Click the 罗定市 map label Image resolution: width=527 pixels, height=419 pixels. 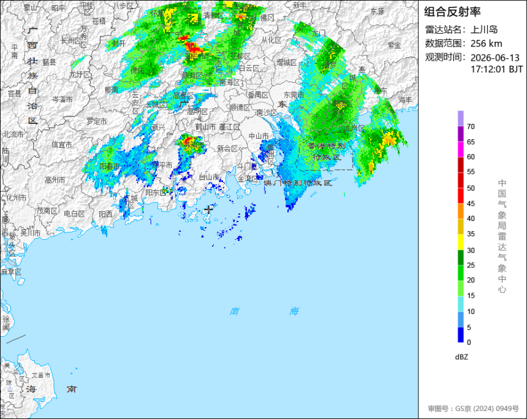[x=97, y=121]
